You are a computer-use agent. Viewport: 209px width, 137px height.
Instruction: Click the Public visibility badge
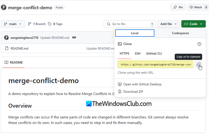59,7
